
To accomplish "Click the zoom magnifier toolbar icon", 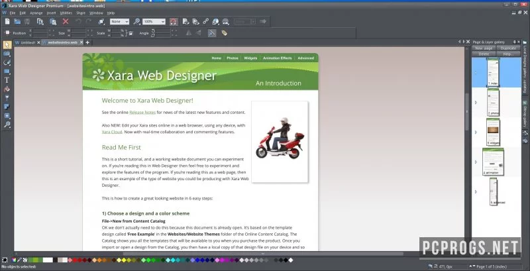I will tap(136, 22).
